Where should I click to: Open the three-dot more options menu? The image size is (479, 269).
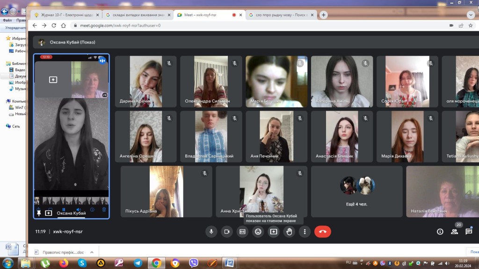click(305, 231)
